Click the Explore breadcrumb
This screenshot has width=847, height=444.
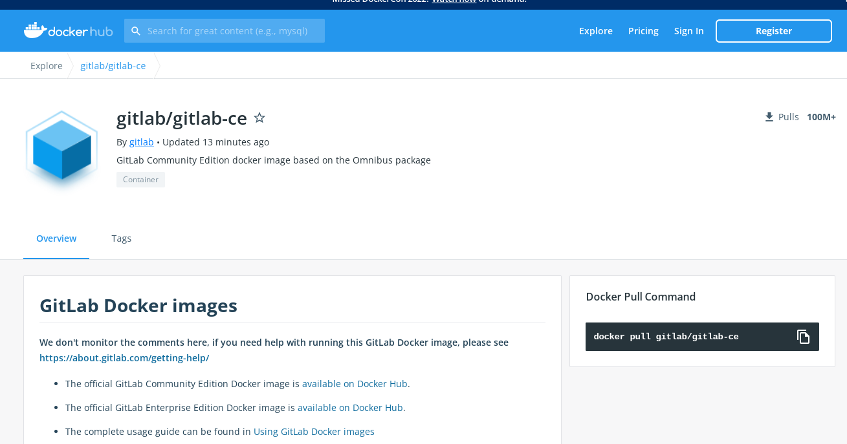46,65
